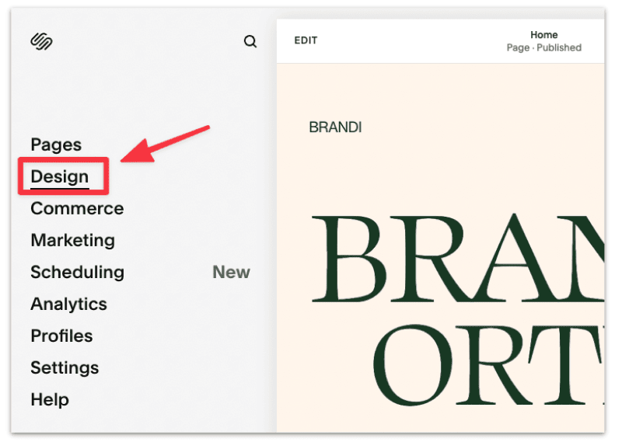Click the Home page title
Screen dimensions: 622x442
click(543, 35)
